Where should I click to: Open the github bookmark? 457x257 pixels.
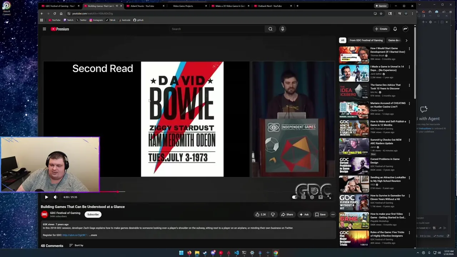click(x=138, y=20)
